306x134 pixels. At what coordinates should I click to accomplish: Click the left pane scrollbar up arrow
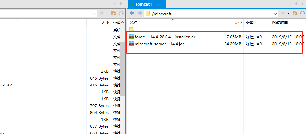[x=122, y=22]
